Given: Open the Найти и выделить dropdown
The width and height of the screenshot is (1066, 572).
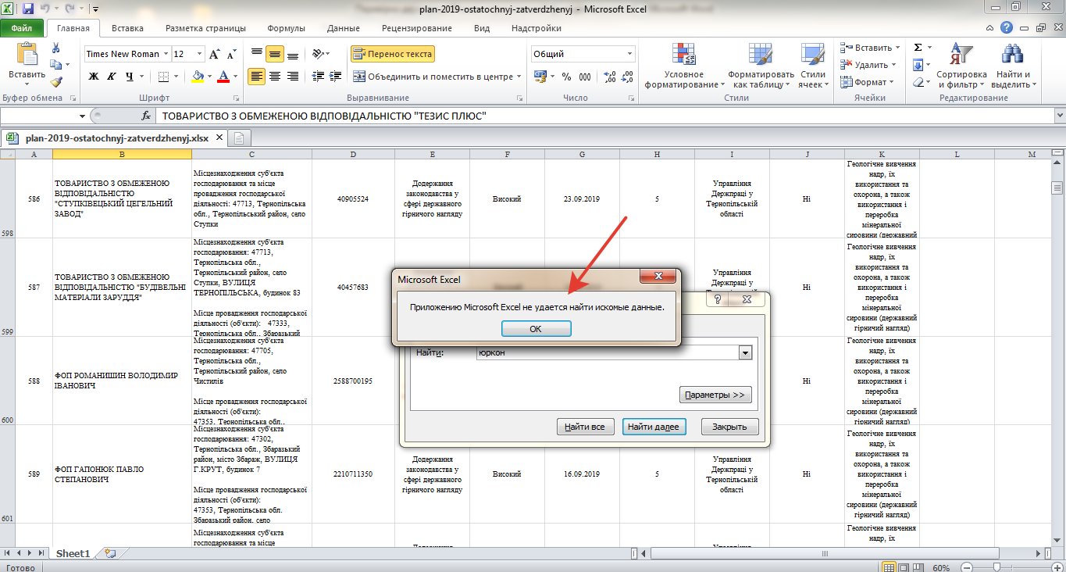Looking at the screenshot, I should tap(1014, 66).
